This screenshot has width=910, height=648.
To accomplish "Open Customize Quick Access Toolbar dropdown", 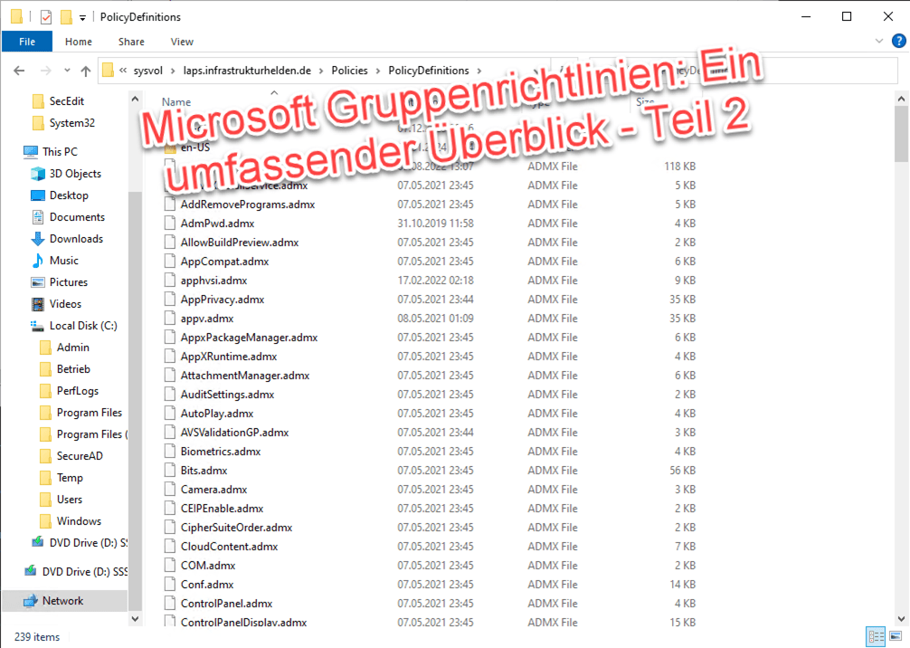I will (82, 18).
